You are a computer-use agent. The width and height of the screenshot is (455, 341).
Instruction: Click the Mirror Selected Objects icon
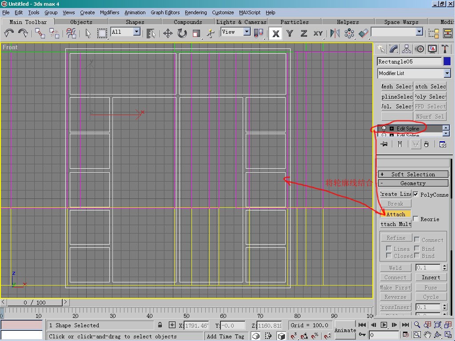click(x=335, y=33)
